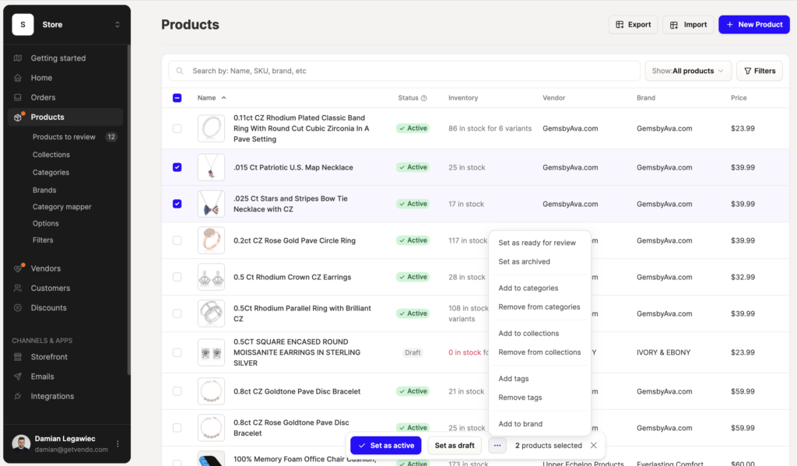The image size is (797, 466).
Task: Click the Emails paper plane icon
Action: pos(18,377)
